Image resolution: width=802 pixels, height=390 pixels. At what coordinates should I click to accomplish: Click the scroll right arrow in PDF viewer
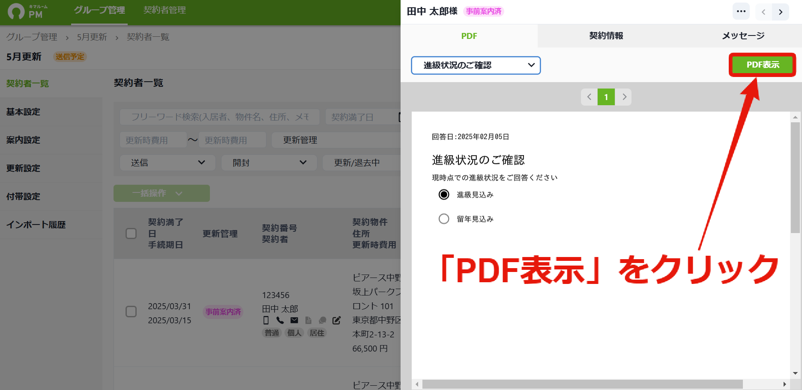(785, 384)
